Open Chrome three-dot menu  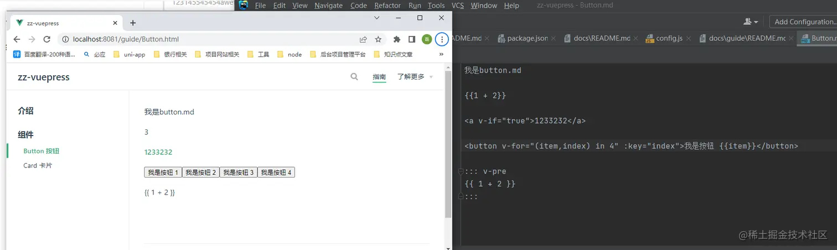441,39
